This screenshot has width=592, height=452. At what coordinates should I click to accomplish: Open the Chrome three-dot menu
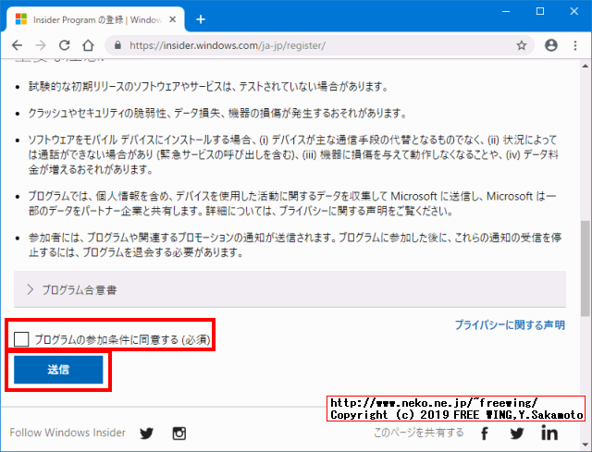click(x=575, y=45)
